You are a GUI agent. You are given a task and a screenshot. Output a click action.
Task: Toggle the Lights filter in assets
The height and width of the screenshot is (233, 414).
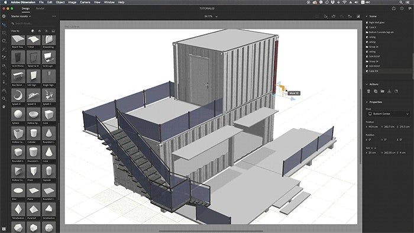[x=47, y=31]
